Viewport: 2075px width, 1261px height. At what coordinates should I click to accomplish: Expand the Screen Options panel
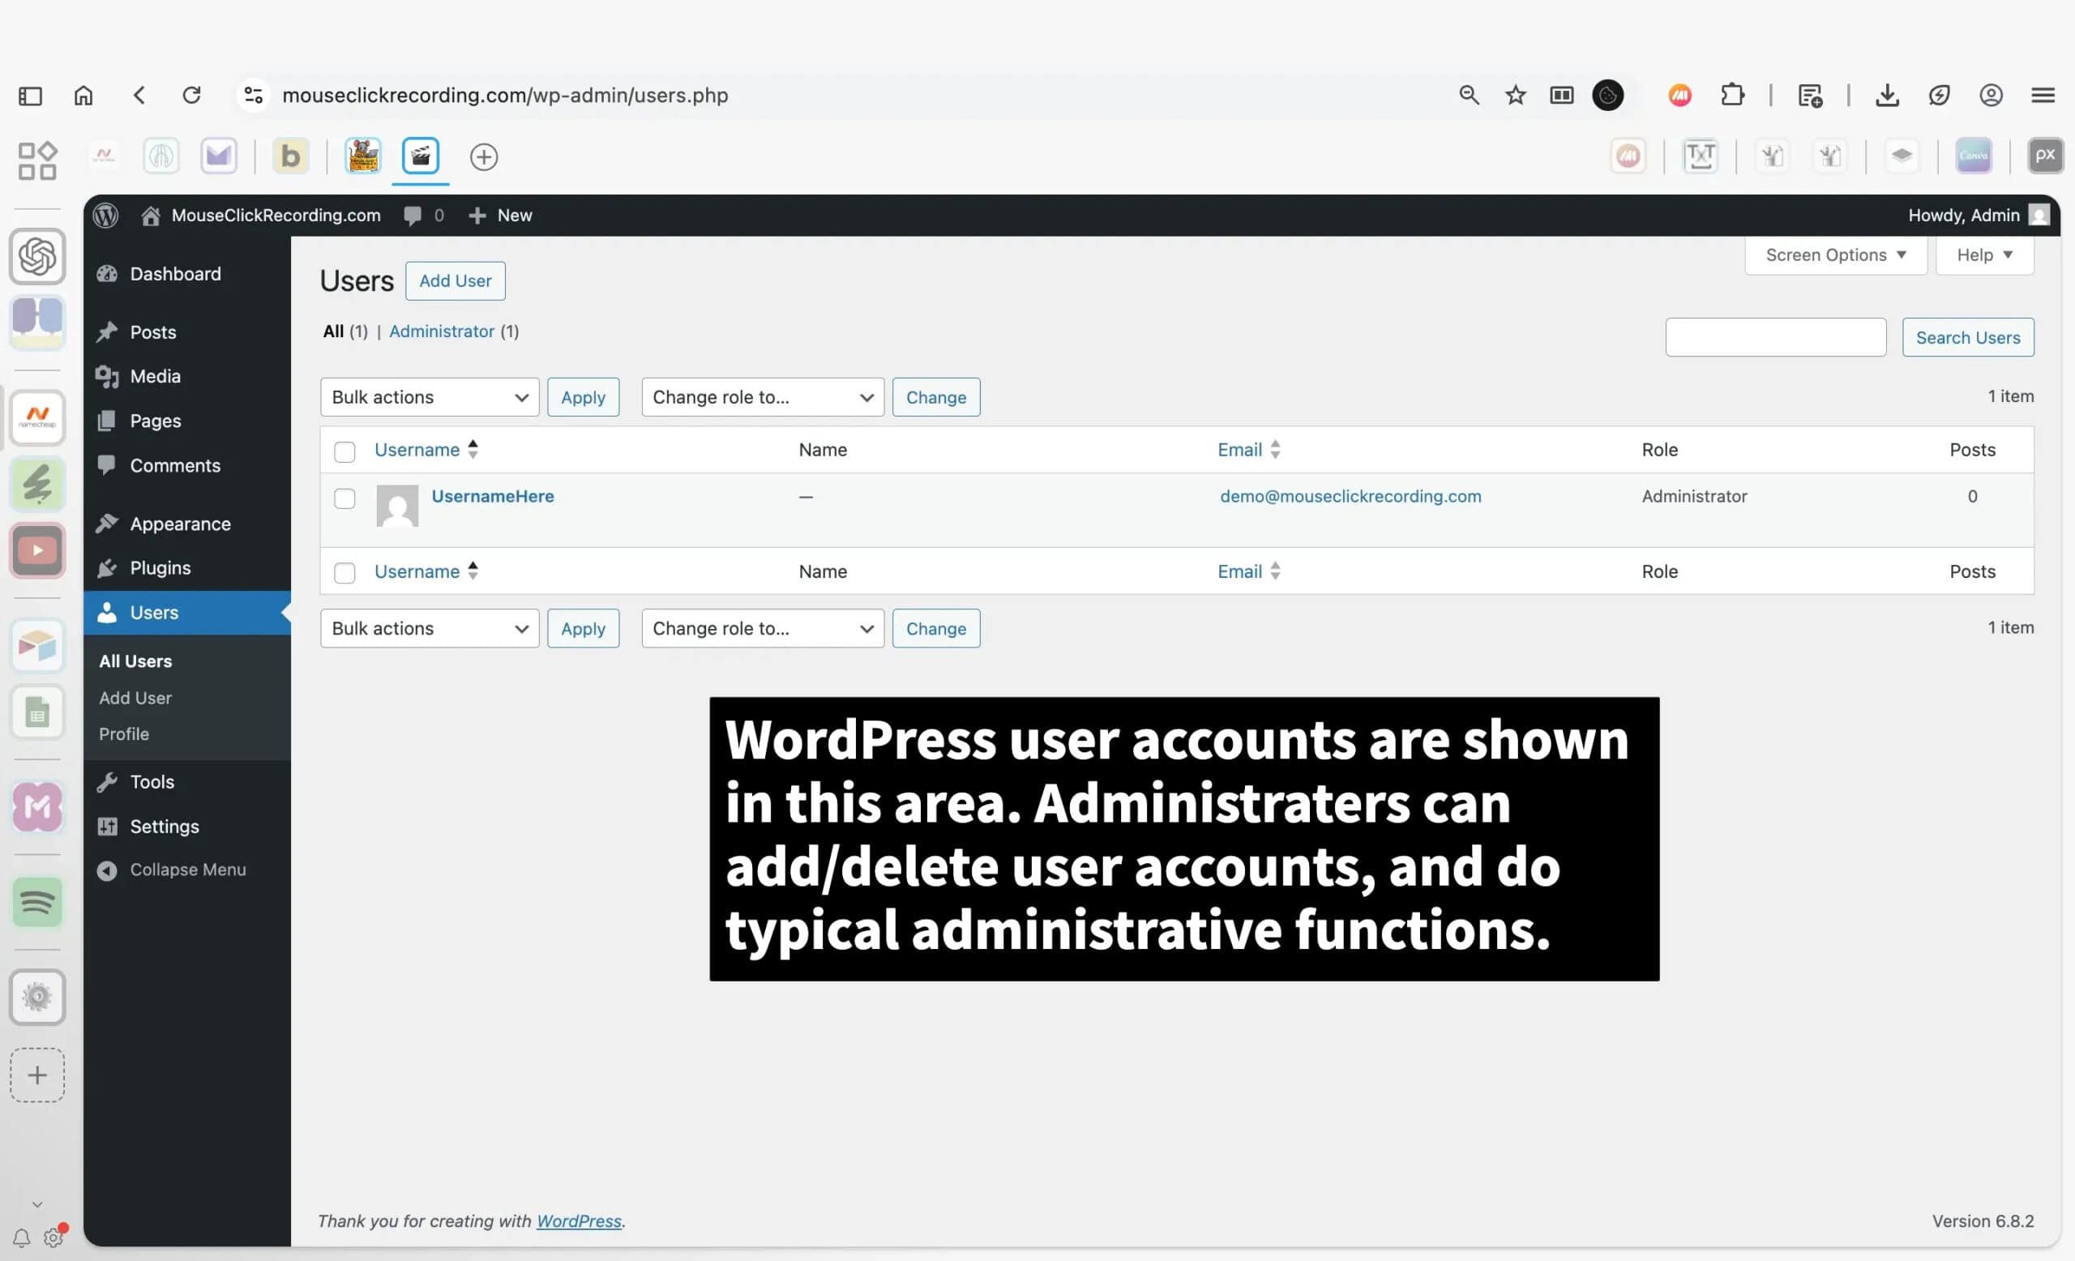point(1835,255)
